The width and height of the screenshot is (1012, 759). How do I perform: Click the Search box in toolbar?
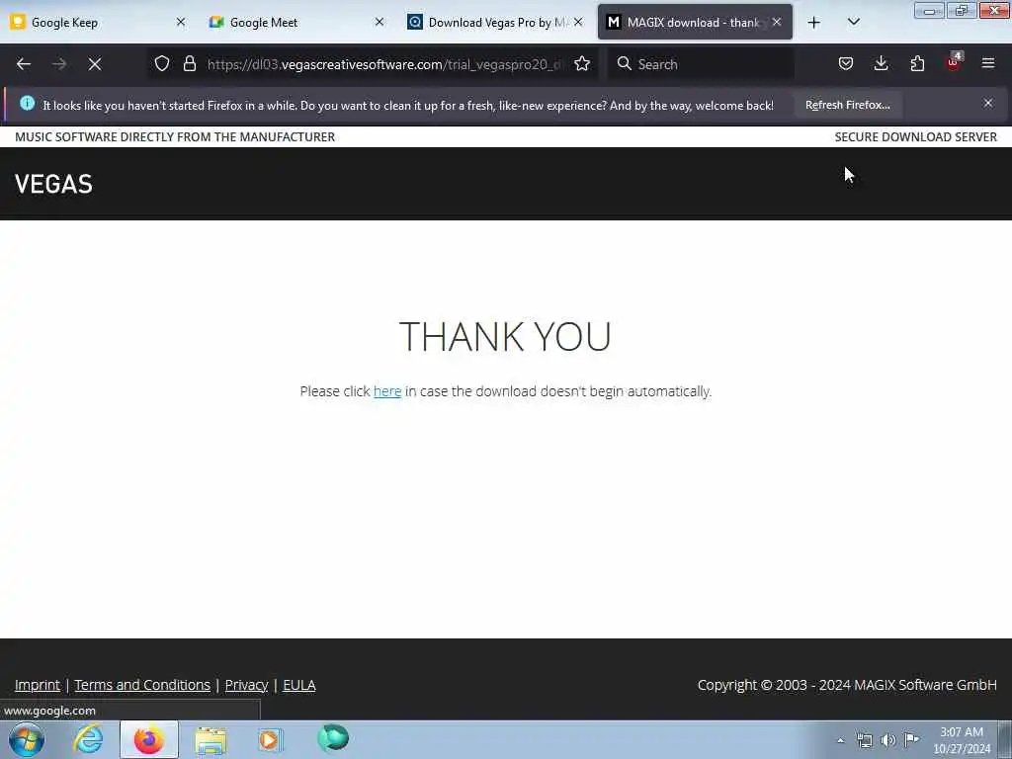point(701,64)
